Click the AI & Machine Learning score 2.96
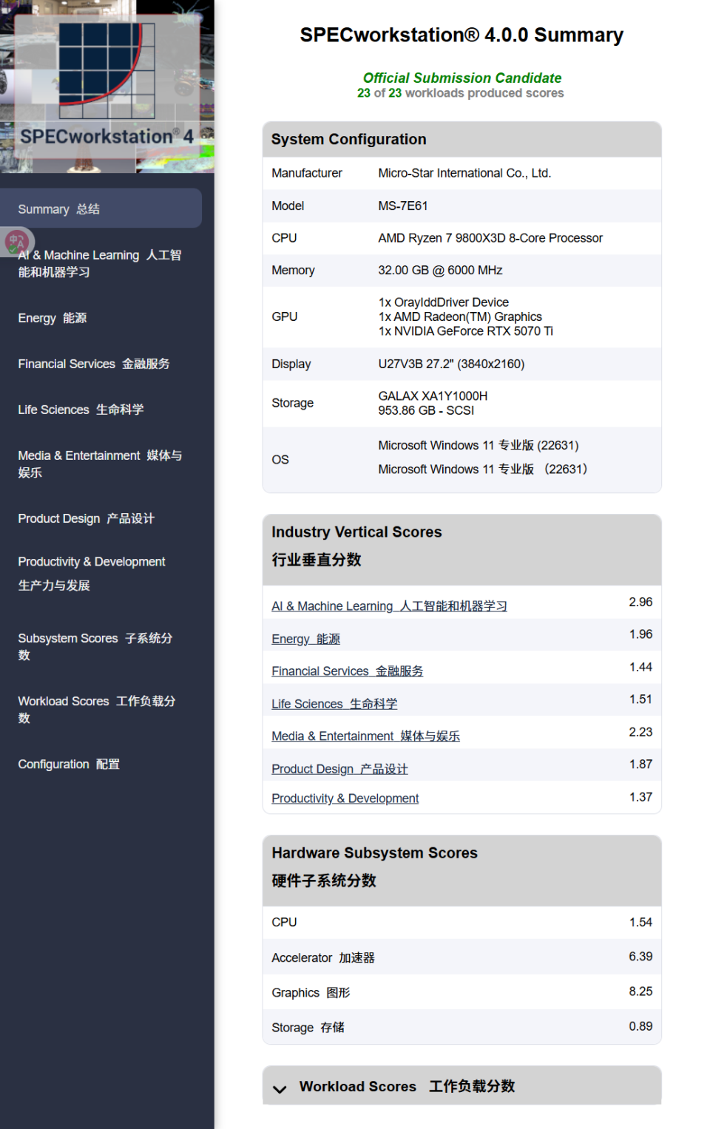 pyautogui.click(x=640, y=602)
